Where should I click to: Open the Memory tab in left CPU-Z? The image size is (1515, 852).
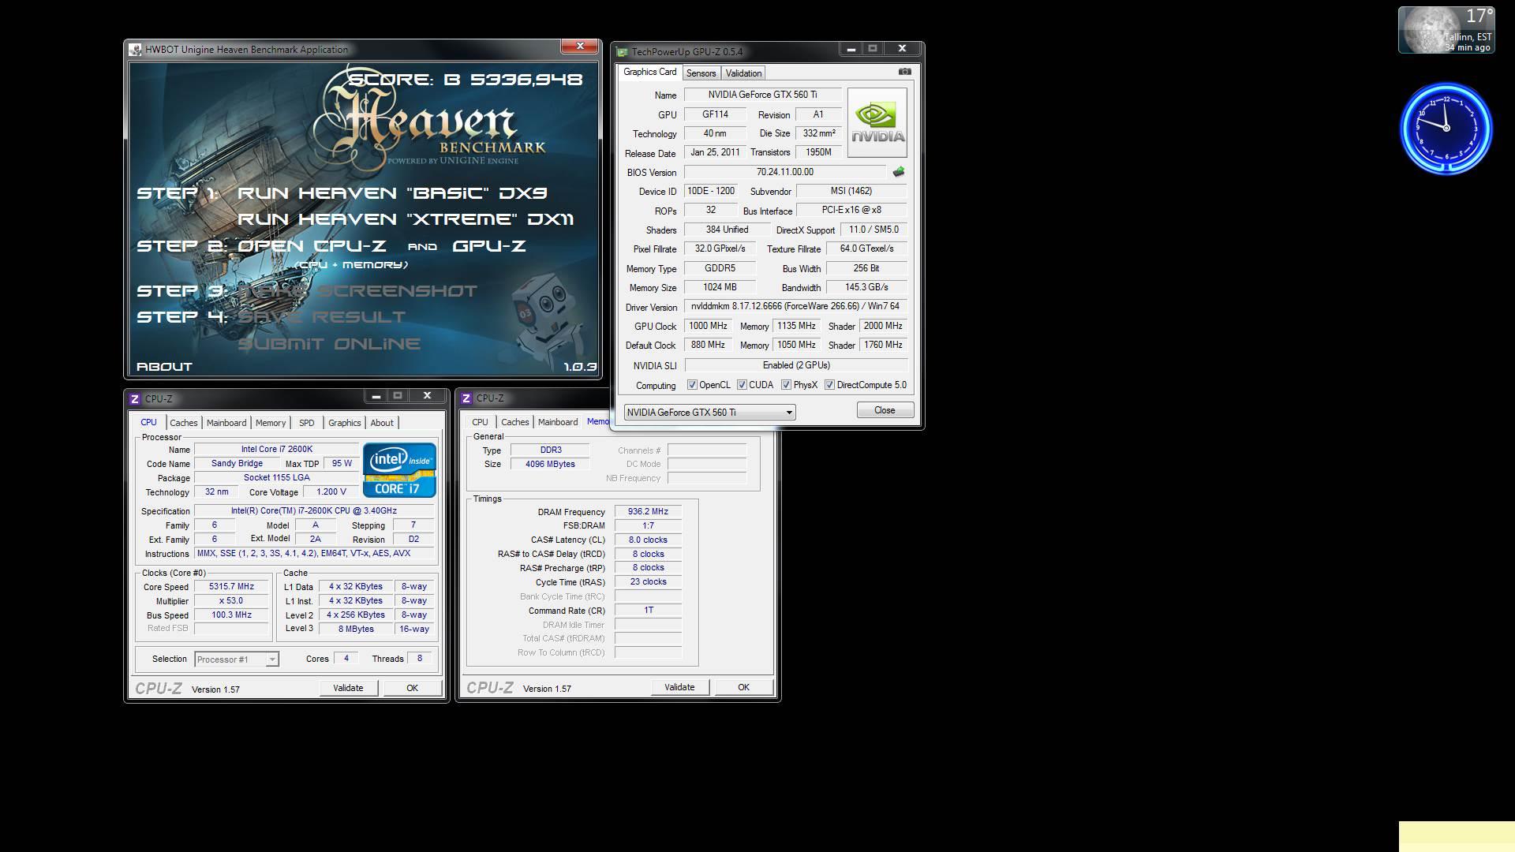[271, 423]
